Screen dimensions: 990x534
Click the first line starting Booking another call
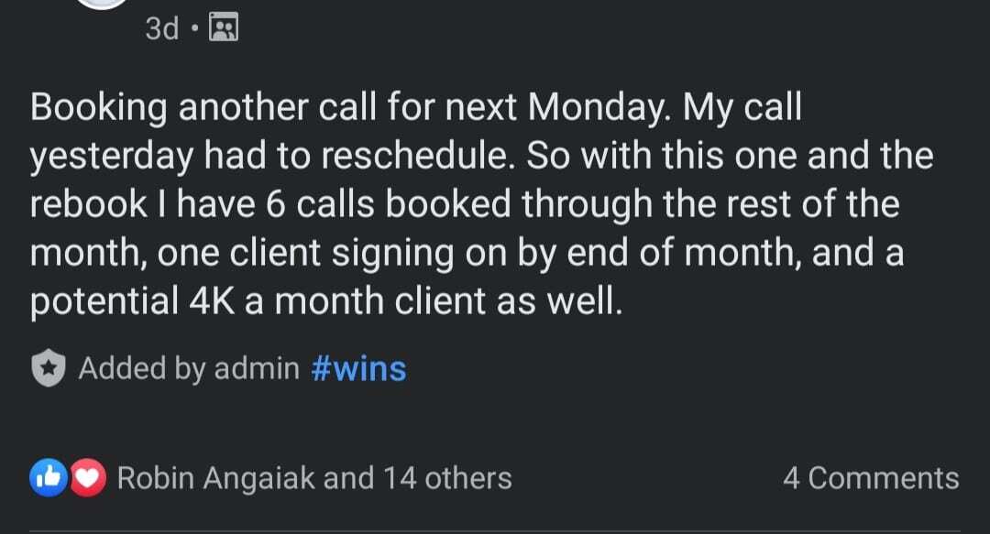(416, 107)
